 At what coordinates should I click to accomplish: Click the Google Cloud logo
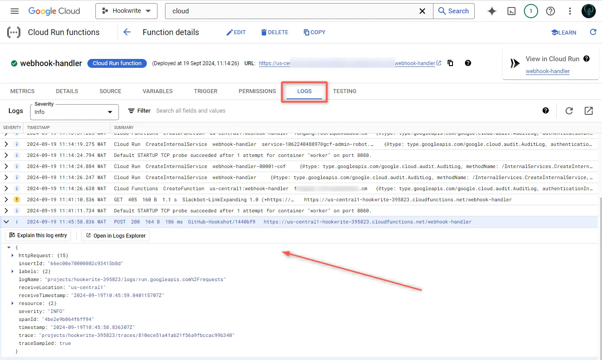point(54,11)
